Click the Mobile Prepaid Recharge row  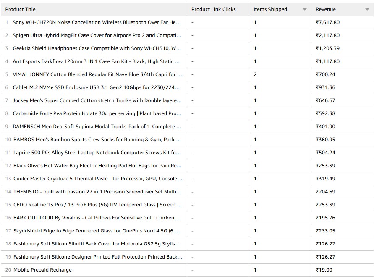pyautogui.click(x=42, y=270)
